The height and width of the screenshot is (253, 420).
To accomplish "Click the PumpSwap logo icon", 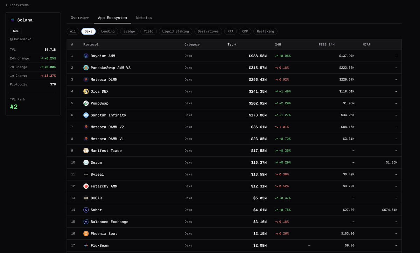I will click(86, 103).
